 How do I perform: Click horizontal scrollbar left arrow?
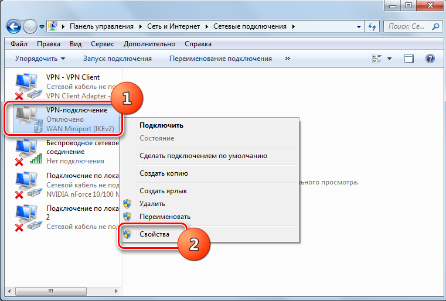click(9, 291)
